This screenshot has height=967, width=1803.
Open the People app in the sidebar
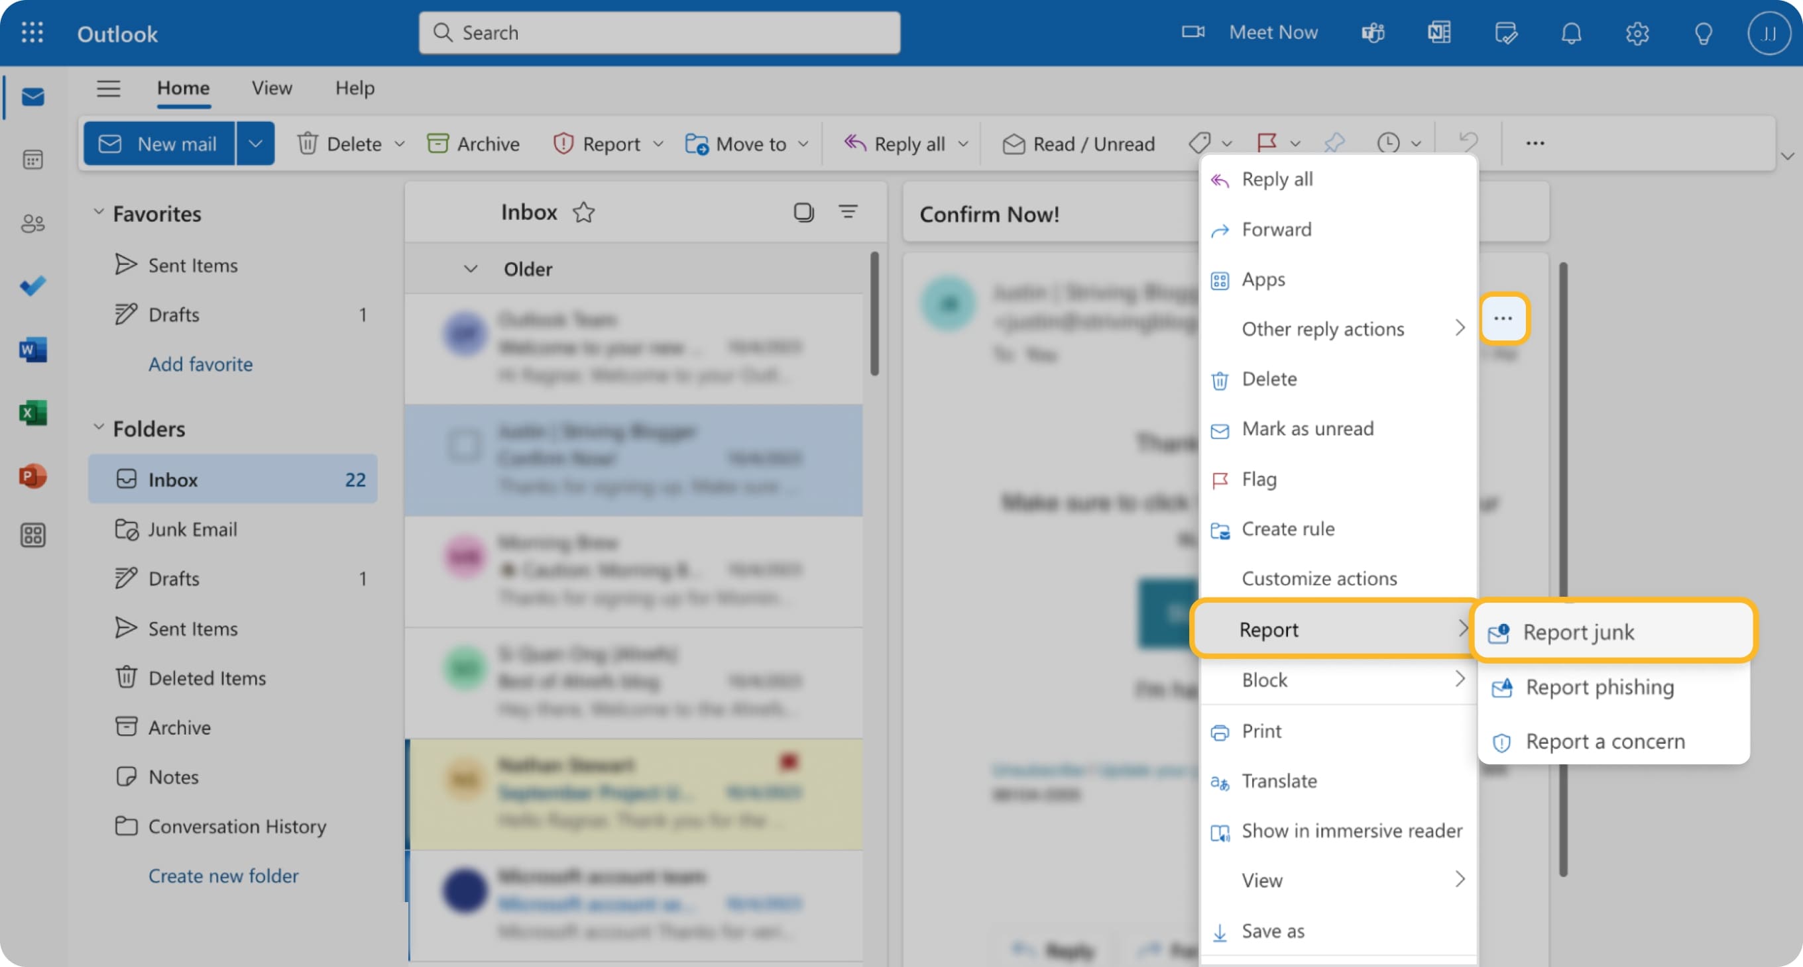pyautogui.click(x=32, y=223)
